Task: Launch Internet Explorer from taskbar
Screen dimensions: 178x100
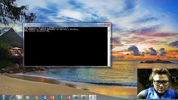Action: pos(12,97)
